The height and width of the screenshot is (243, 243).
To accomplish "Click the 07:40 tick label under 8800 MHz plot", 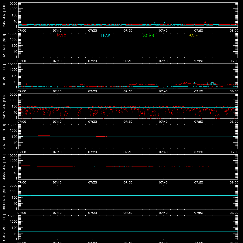I will pos(163,213).
